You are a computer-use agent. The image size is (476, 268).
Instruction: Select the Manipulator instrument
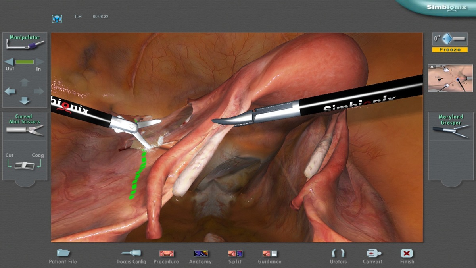25,42
